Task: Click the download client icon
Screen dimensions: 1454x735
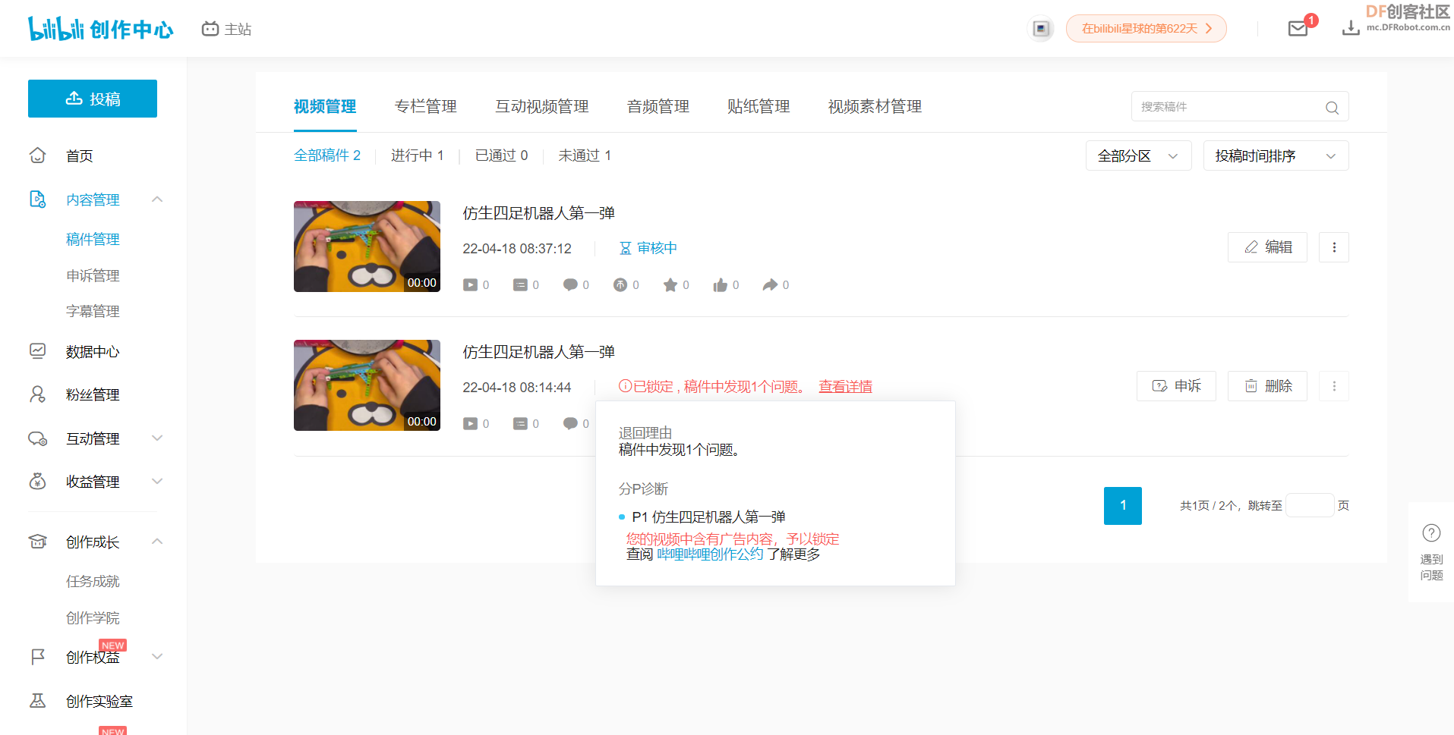Action: click(1351, 29)
